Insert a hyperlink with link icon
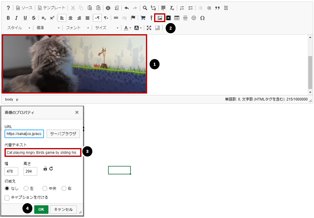314x218 pixels. [116, 18]
